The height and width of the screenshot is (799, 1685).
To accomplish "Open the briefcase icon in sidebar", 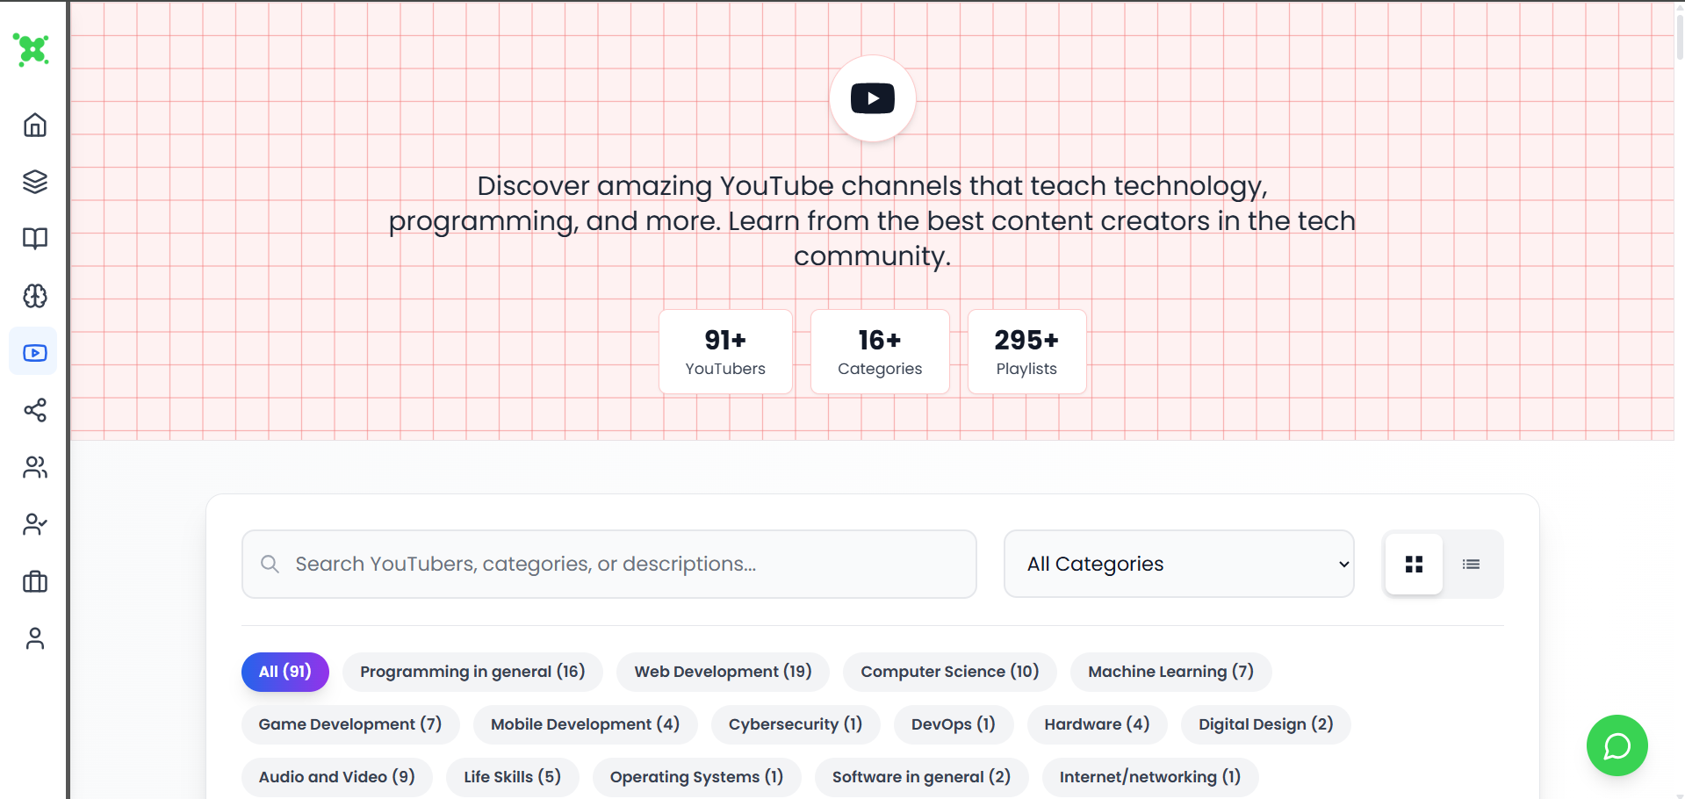I will 34,581.
